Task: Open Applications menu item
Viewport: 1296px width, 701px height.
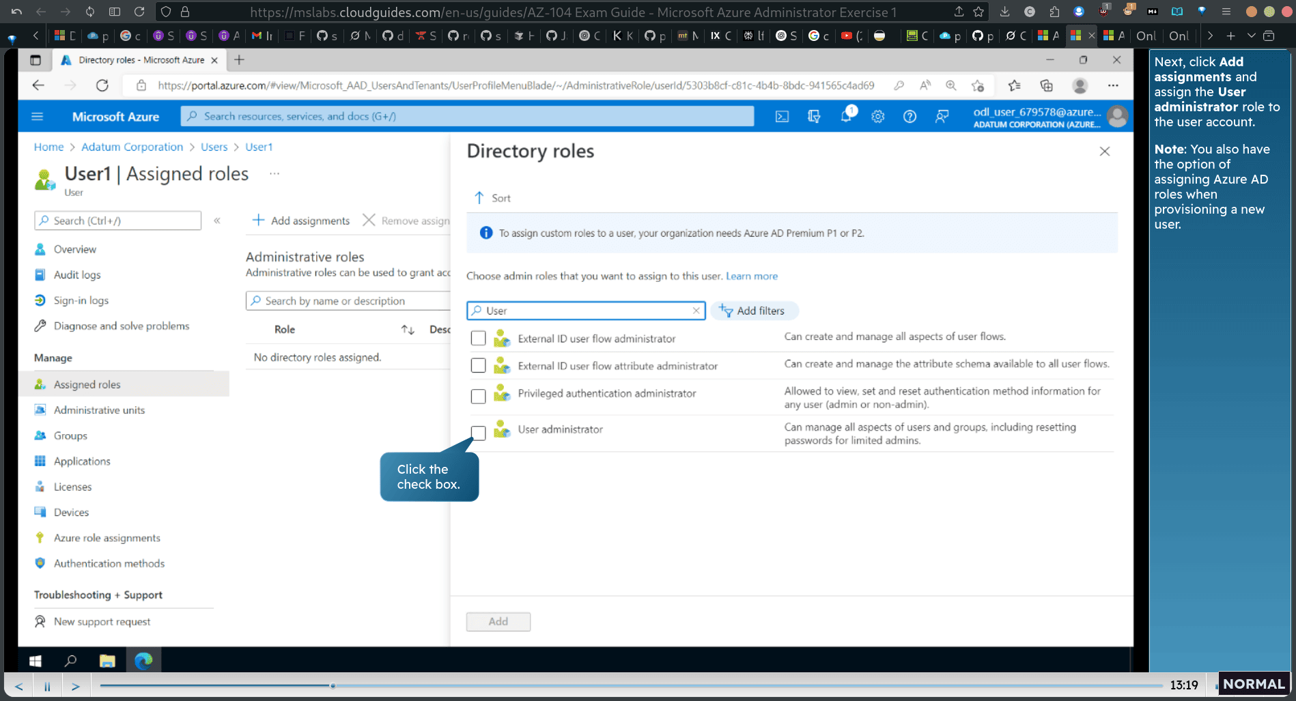Action: click(82, 461)
